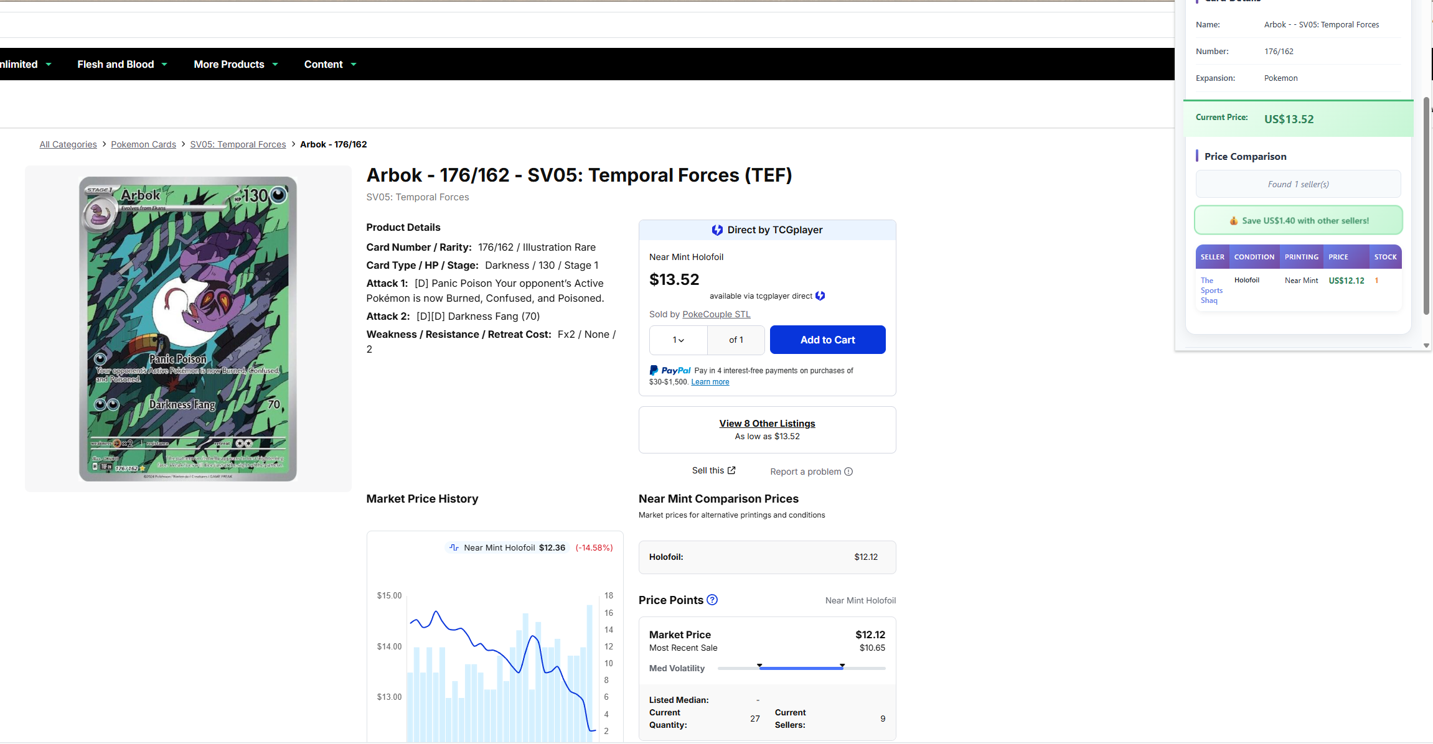The width and height of the screenshot is (1433, 744).
Task: Sort comparison table by PRINTING column
Action: coord(1301,257)
